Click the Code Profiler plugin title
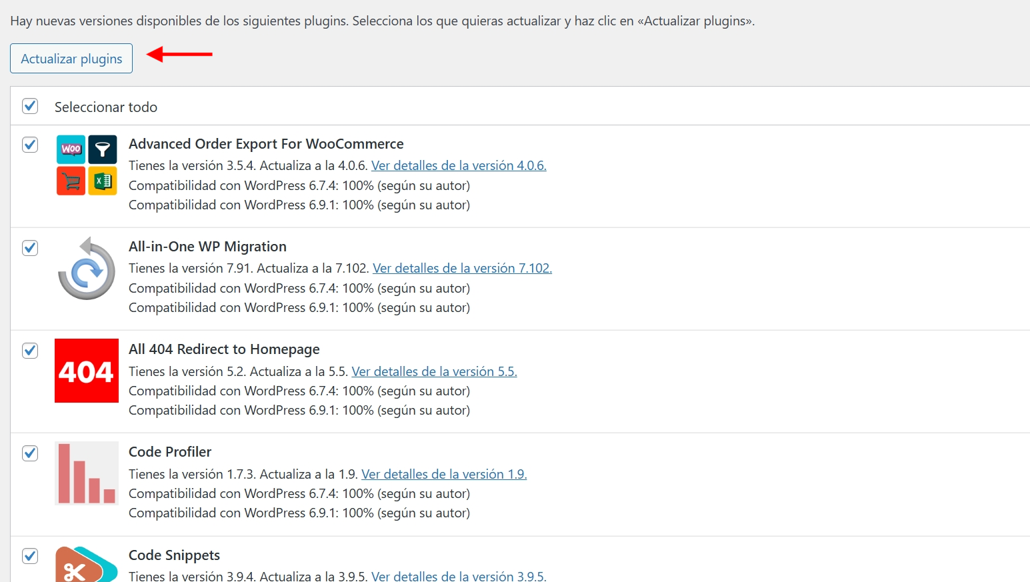Viewport: 1030px width, 582px height. [170, 452]
